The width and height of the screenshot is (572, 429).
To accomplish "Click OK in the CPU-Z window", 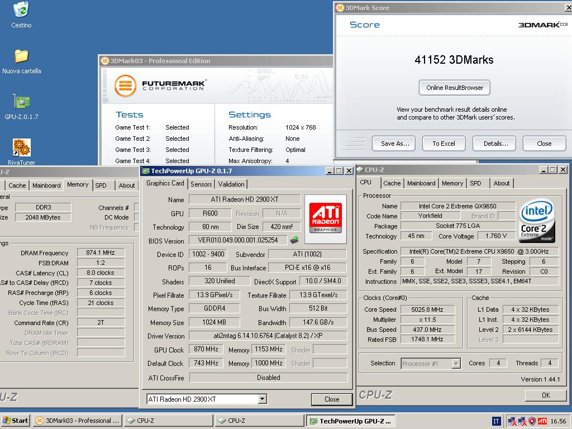I will [546, 395].
